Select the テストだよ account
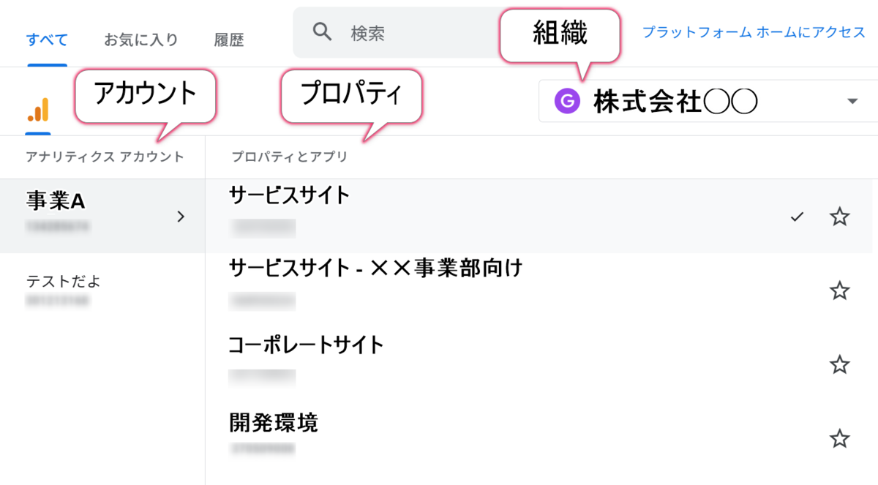The height and width of the screenshot is (485, 878). 102,290
